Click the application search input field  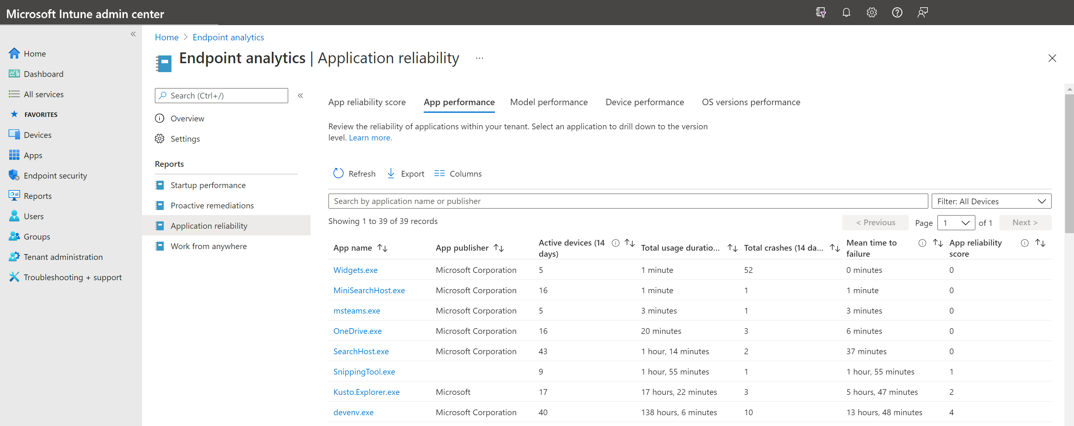point(627,201)
